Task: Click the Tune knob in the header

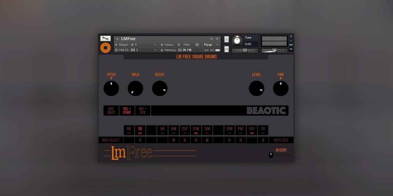Action: 237,41
